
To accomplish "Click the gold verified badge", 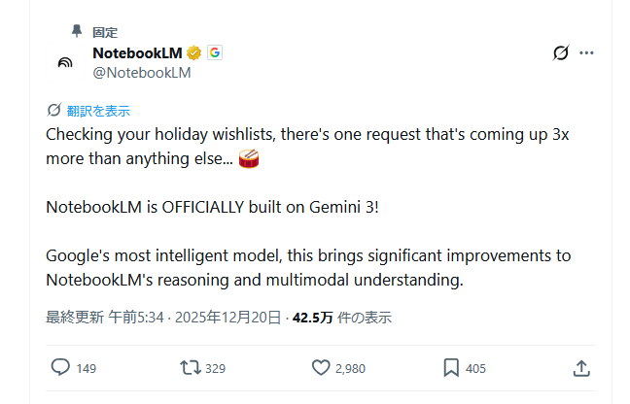I will (x=194, y=52).
